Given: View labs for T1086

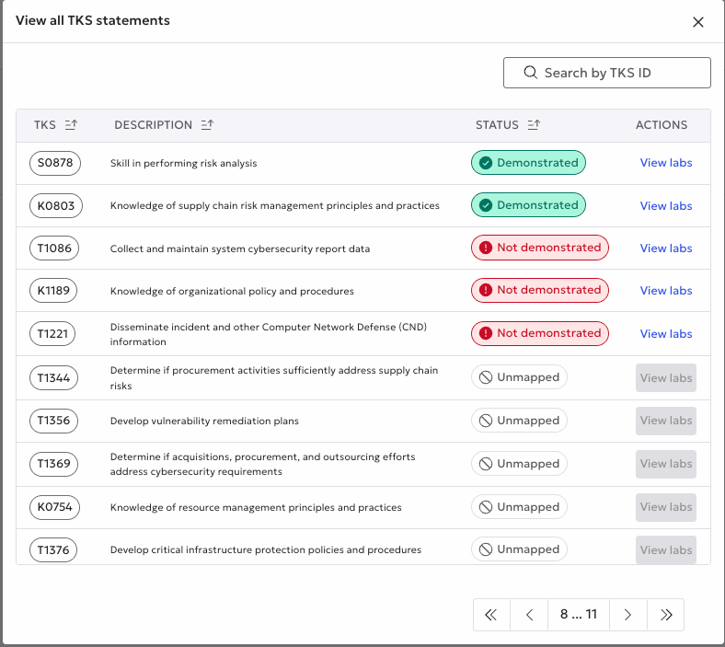Looking at the screenshot, I should click(666, 248).
